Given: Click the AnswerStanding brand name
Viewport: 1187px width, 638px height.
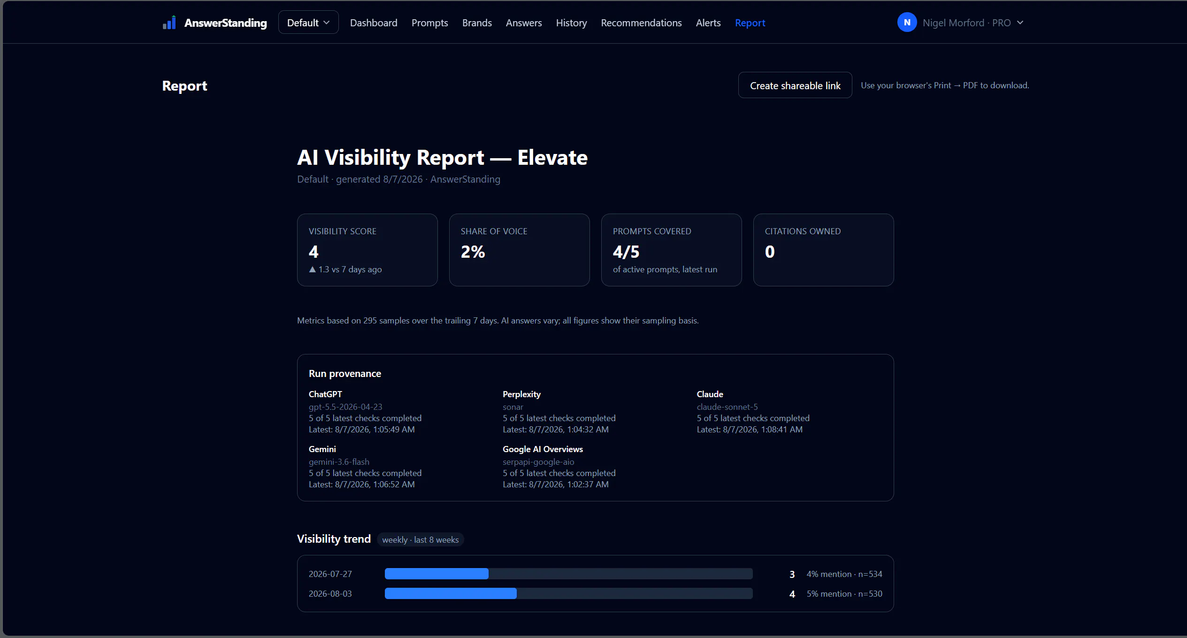Looking at the screenshot, I should coord(225,23).
